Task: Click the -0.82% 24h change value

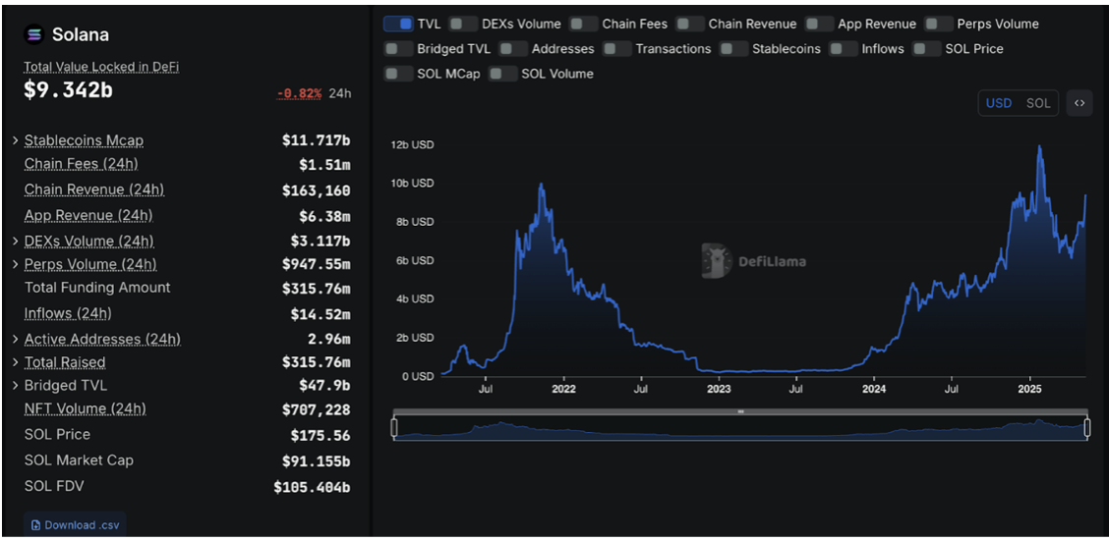Action: [299, 93]
